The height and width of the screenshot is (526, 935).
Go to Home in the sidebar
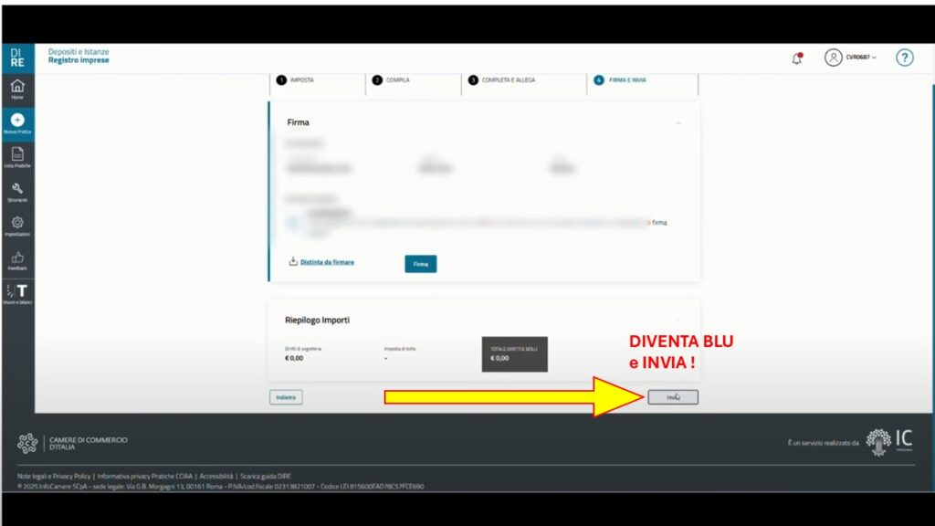click(x=17, y=89)
